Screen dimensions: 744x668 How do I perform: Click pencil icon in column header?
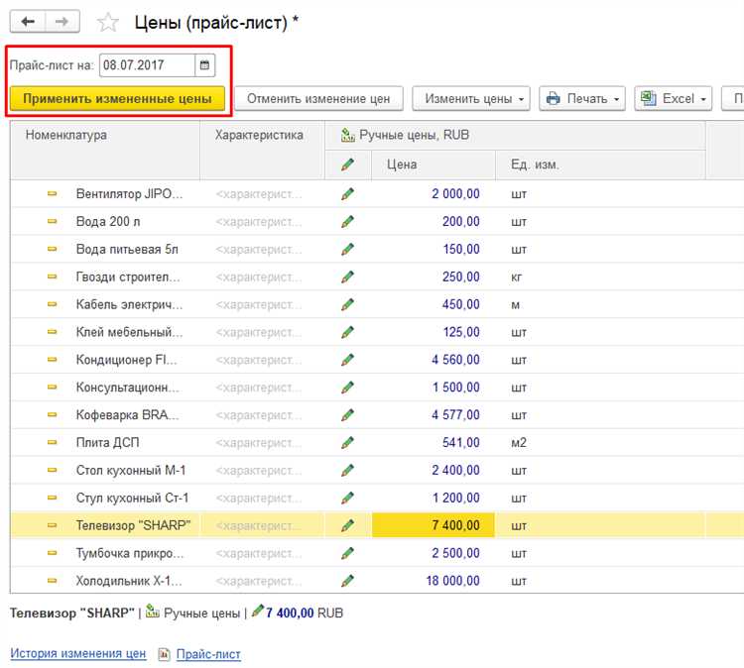click(x=347, y=165)
